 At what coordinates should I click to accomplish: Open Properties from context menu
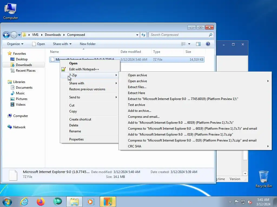(90, 139)
